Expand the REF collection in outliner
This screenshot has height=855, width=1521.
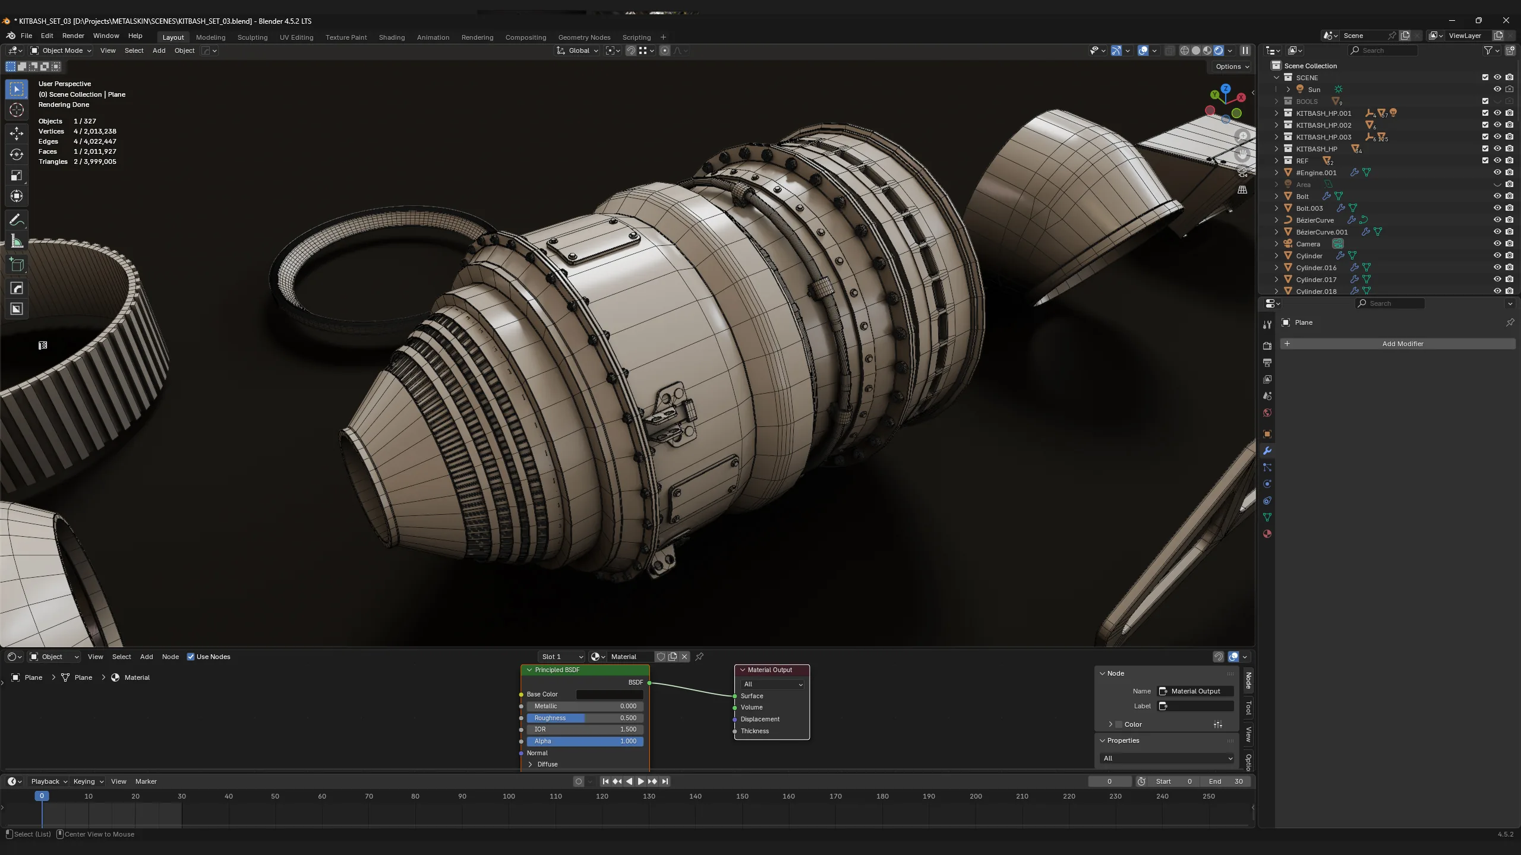[x=1276, y=160]
